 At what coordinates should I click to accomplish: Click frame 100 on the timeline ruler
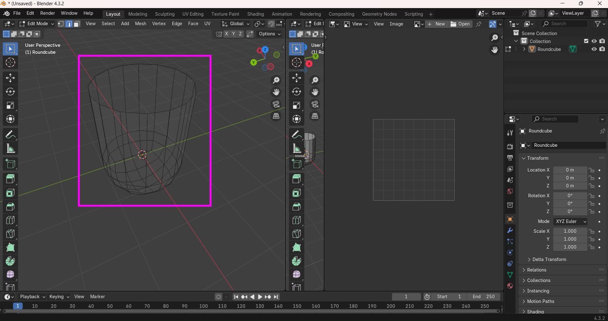(x=203, y=306)
